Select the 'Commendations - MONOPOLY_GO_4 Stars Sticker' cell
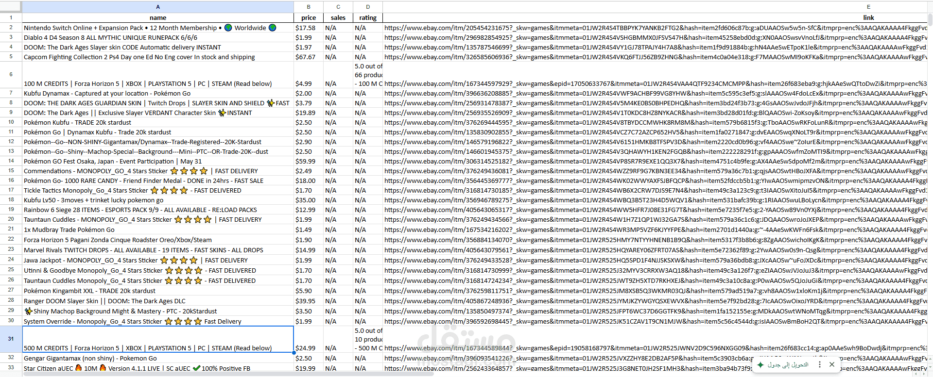This screenshot has height=377, width=933. click(158, 171)
